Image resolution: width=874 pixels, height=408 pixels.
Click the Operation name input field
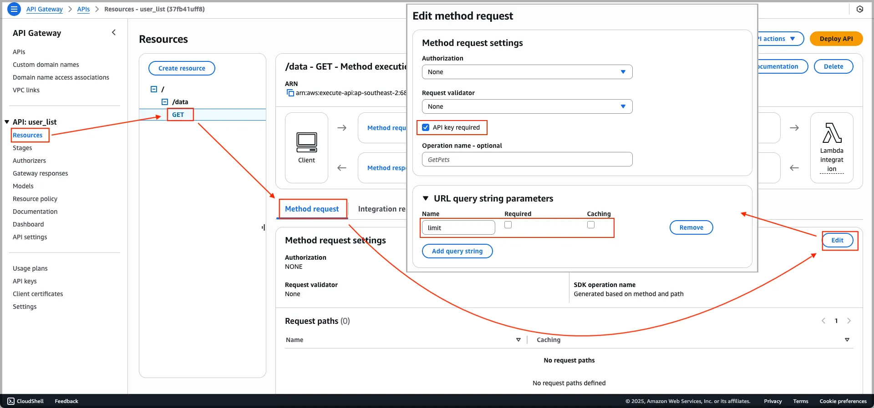[x=527, y=160]
